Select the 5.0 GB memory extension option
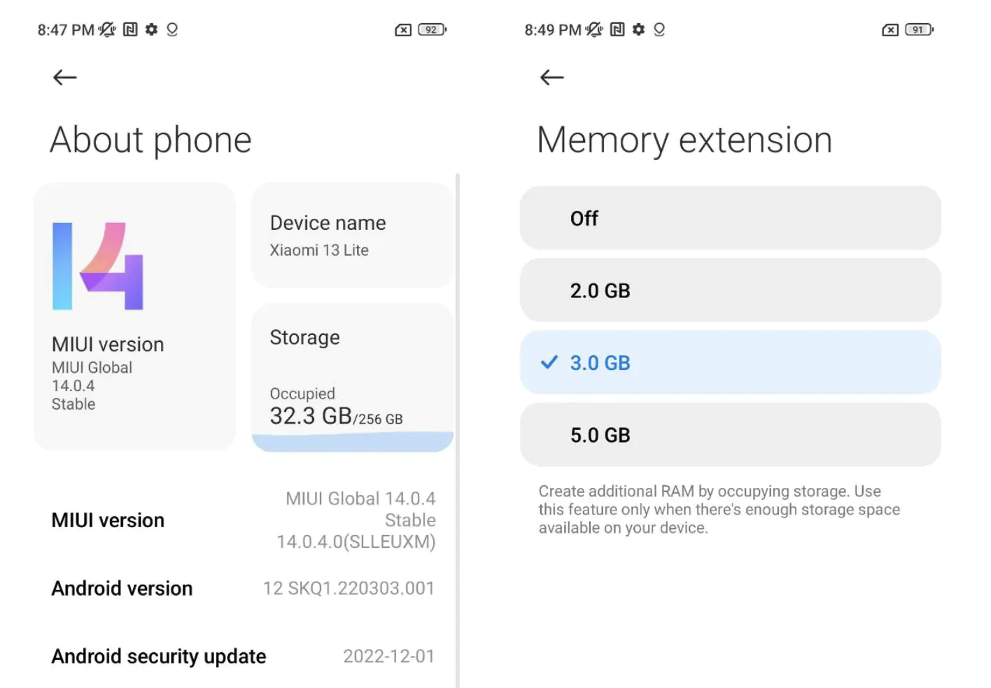 730,434
